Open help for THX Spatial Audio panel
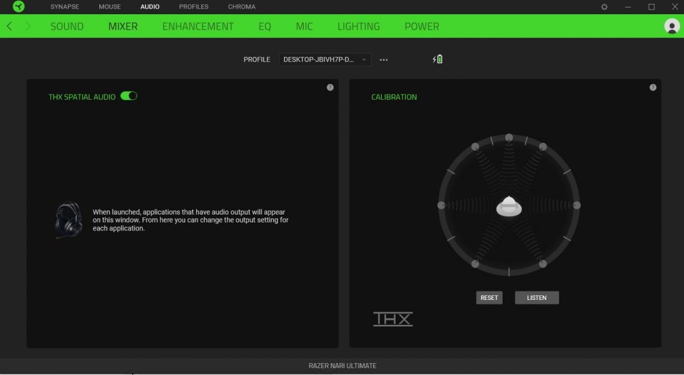The width and height of the screenshot is (684, 375). [x=330, y=88]
